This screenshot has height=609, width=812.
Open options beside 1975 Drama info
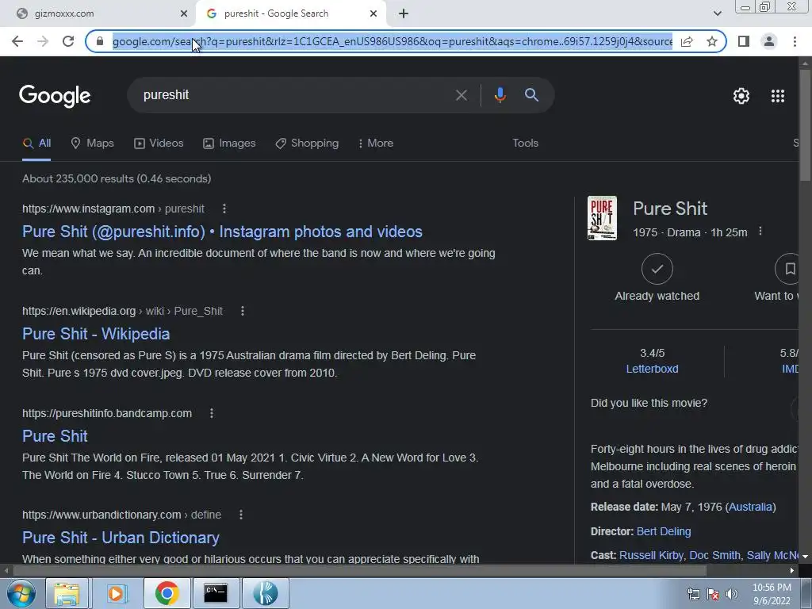pos(760,232)
